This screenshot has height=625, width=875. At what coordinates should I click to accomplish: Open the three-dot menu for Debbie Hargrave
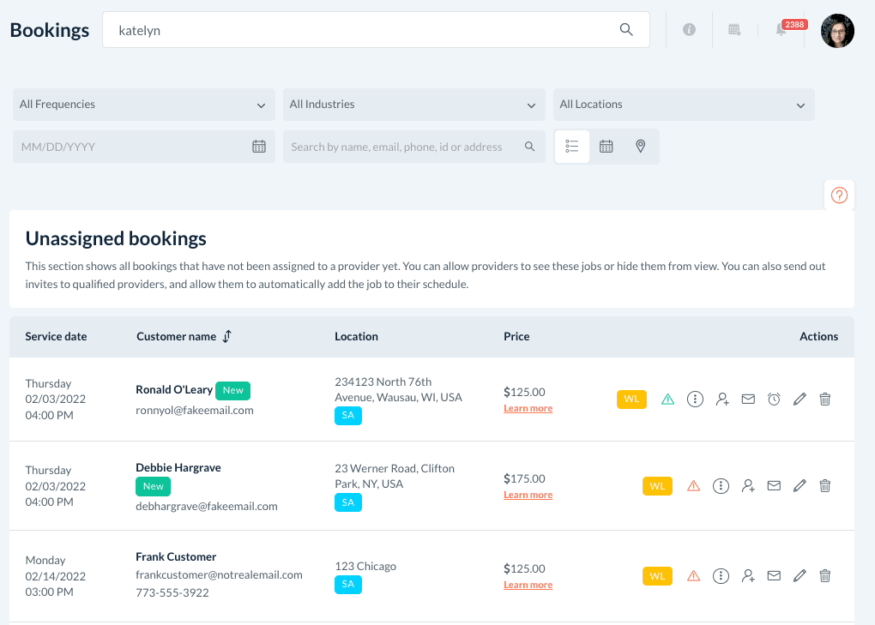(x=721, y=486)
